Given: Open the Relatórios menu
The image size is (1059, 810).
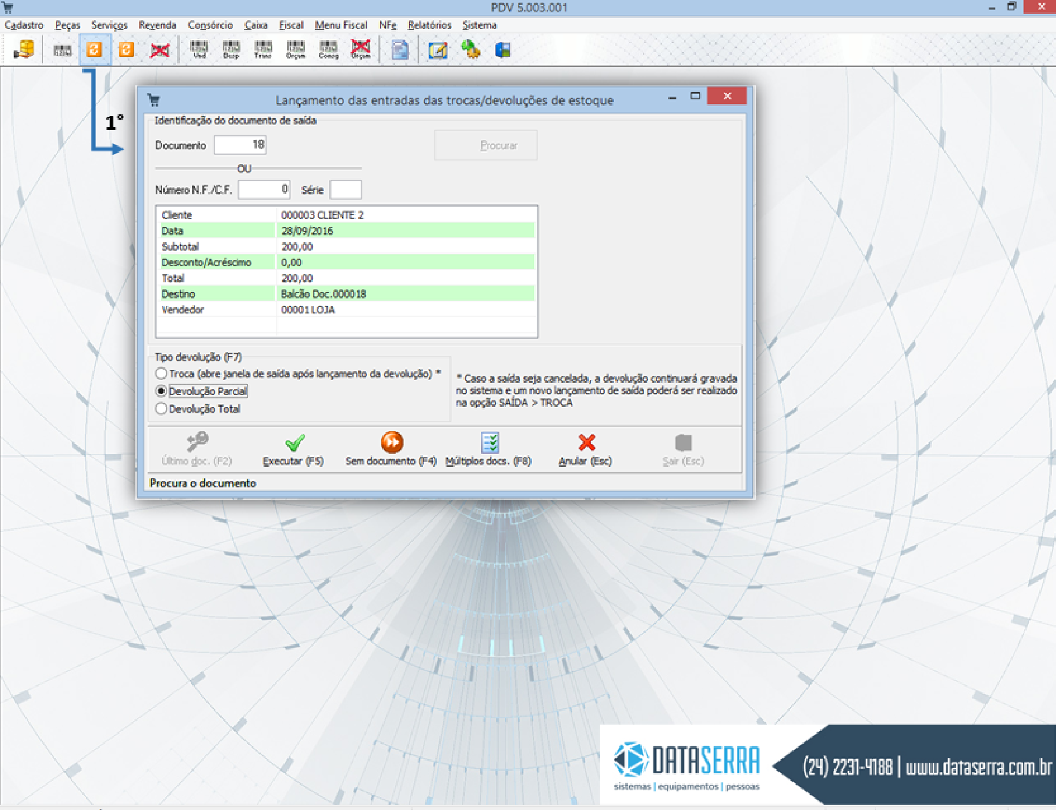Looking at the screenshot, I should pyautogui.click(x=429, y=25).
